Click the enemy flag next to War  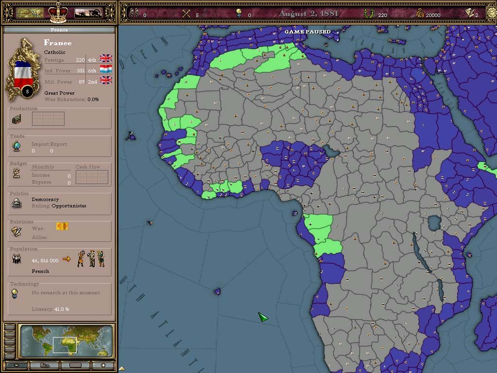tap(62, 226)
